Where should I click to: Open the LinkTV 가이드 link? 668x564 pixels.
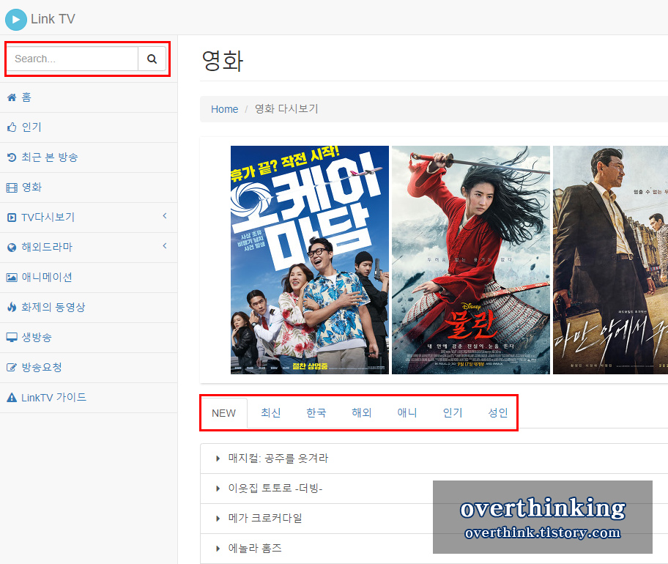(53, 398)
